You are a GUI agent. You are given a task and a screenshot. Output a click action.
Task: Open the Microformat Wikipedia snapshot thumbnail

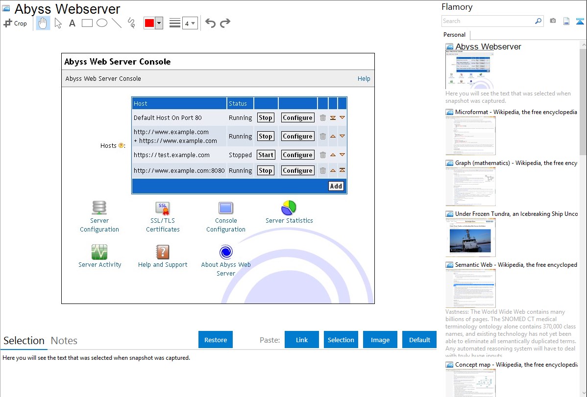[470, 136]
